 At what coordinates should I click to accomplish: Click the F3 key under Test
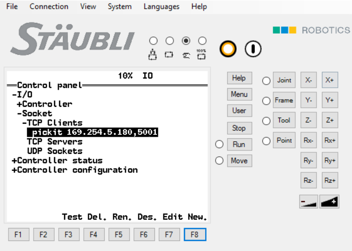point(69,234)
